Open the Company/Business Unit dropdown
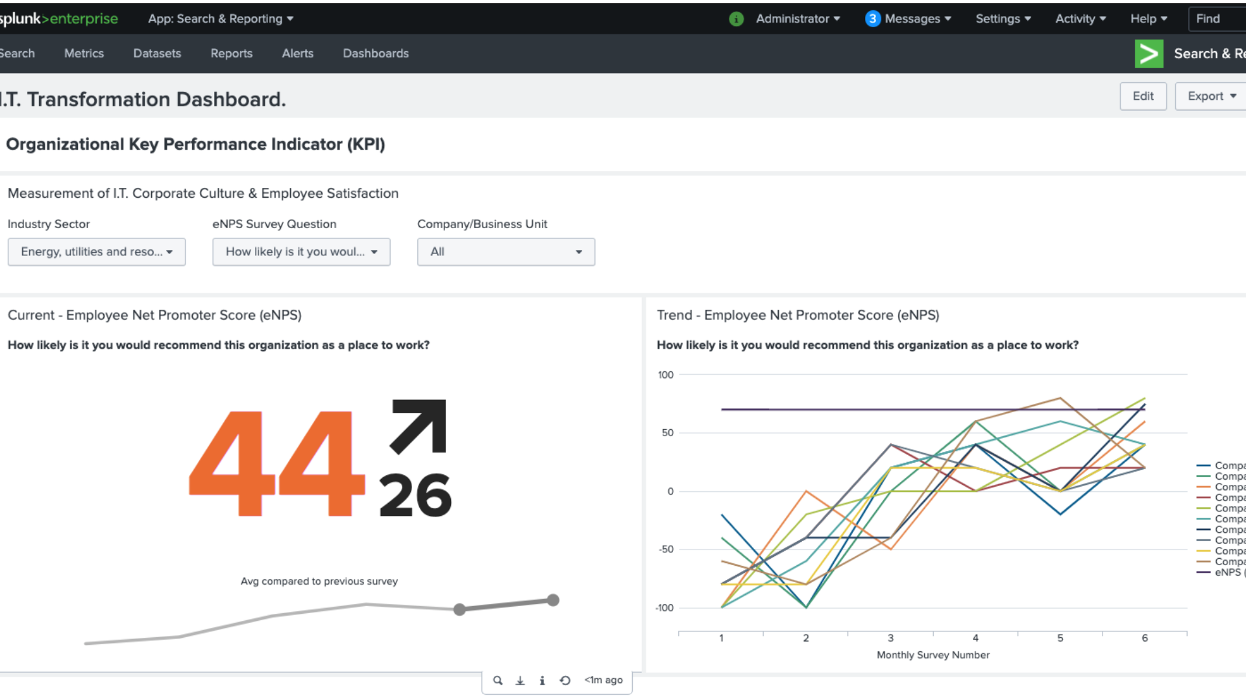 pos(506,251)
